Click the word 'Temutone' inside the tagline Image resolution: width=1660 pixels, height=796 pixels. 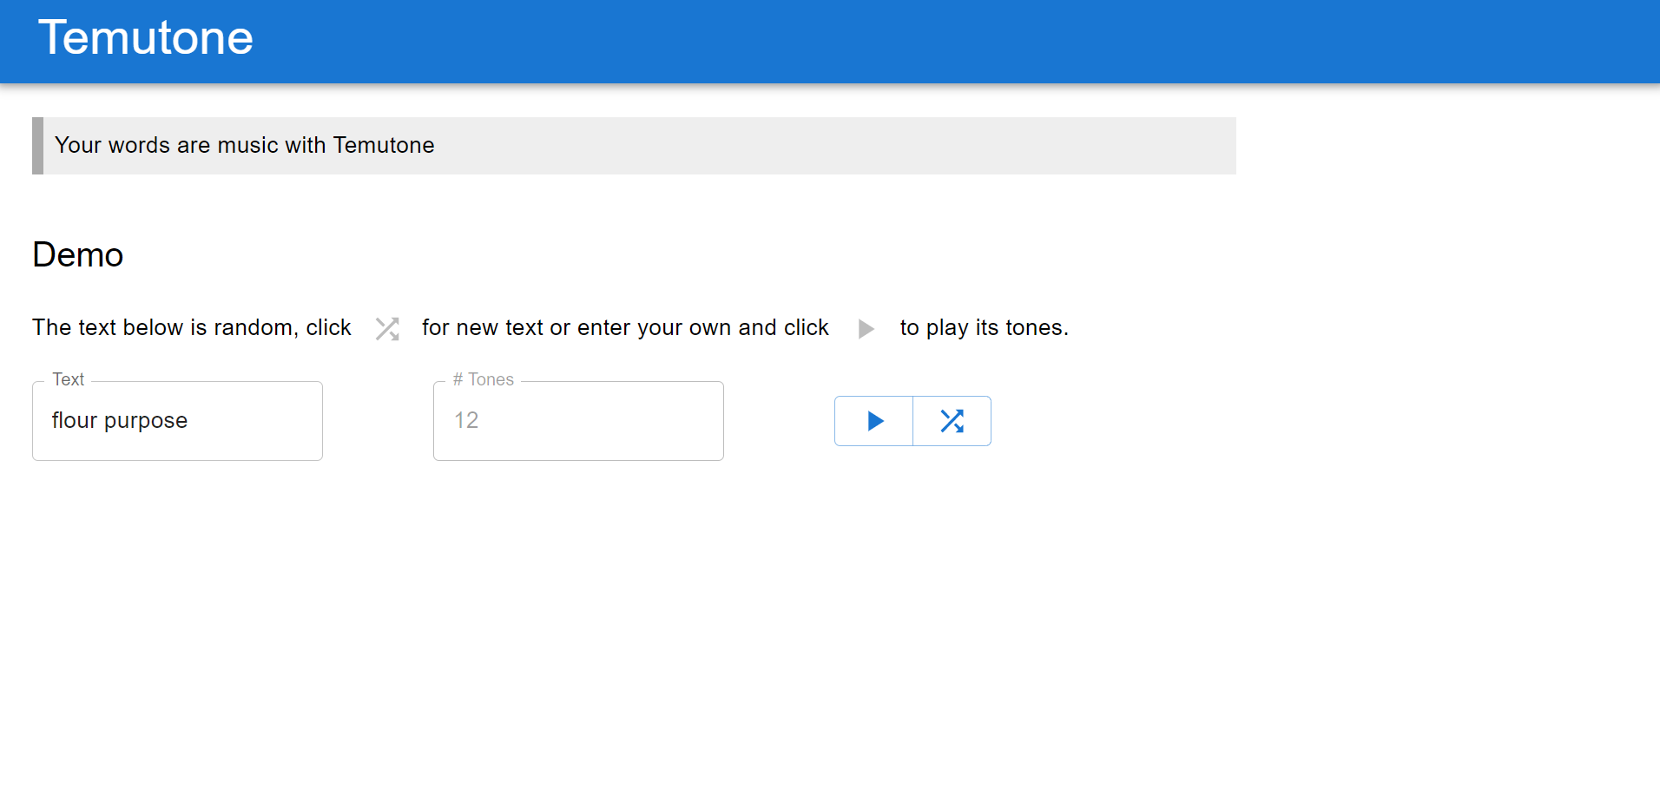[x=383, y=146]
